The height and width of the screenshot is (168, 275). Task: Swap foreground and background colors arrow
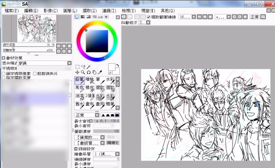[x=118, y=65]
